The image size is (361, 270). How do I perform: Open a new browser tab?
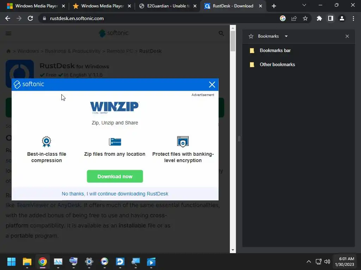click(274, 6)
